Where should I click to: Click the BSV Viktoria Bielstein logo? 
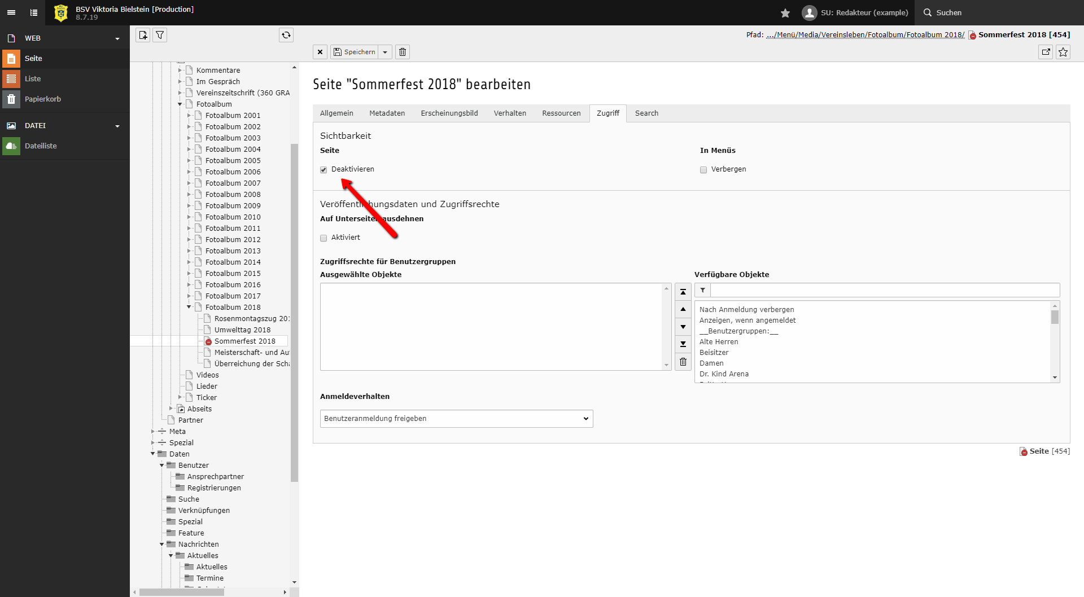tap(60, 12)
